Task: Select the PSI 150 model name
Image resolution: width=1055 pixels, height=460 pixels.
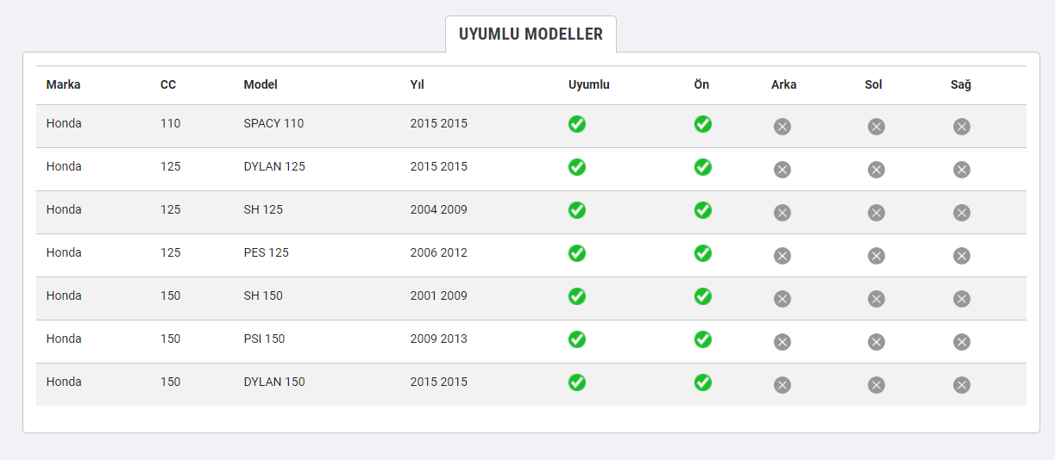Action: click(x=264, y=339)
